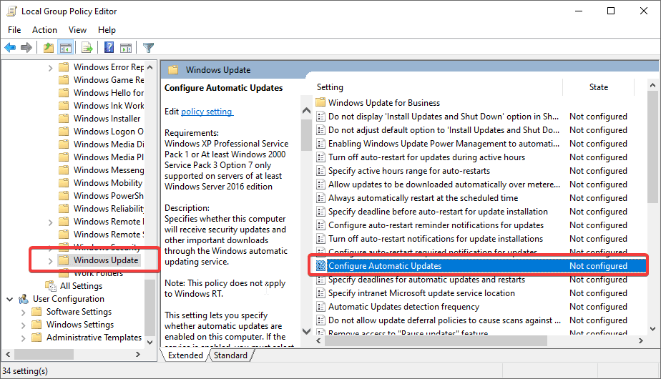The width and height of the screenshot is (661, 379).
Task: Click settings list scroll down arrow
Action: tap(652, 329)
